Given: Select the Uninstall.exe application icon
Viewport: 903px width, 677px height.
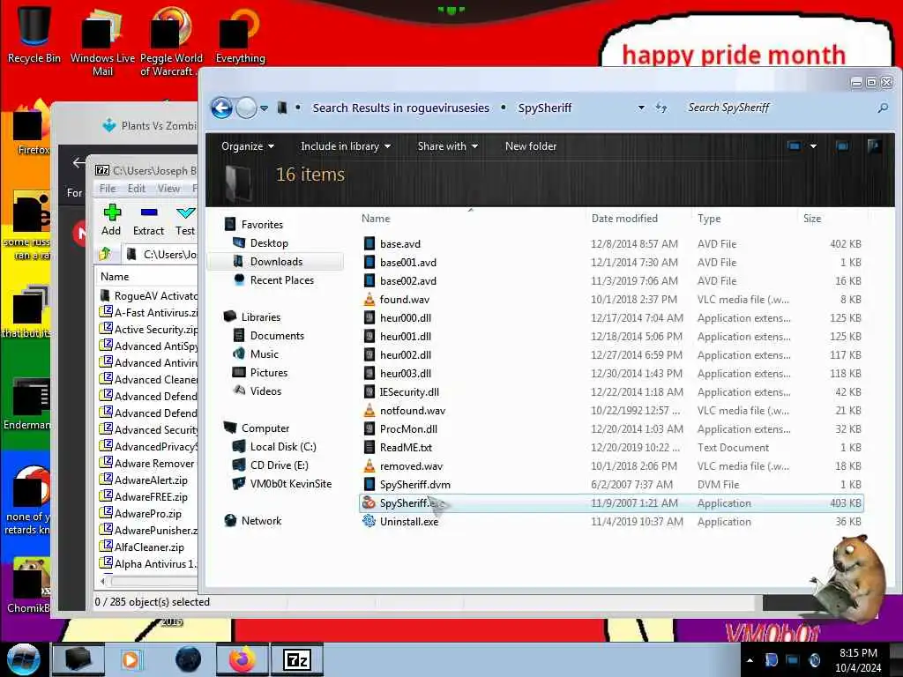Looking at the screenshot, I should point(369,522).
